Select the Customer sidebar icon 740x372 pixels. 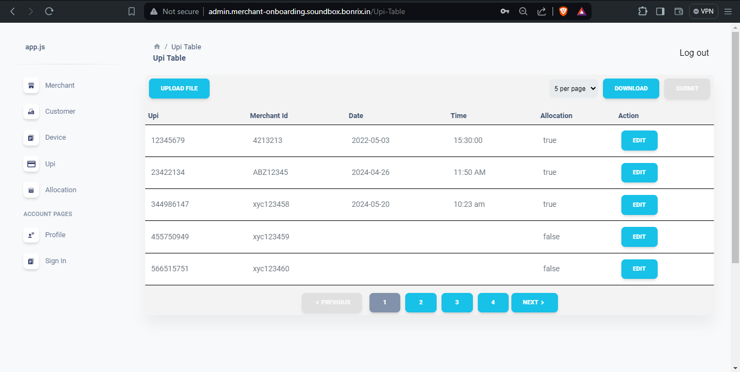click(x=31, y=112)
